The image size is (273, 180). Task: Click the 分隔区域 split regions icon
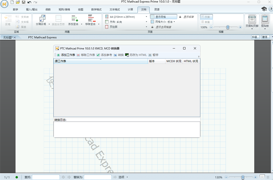pyautogui.click(x=42, y=18)
